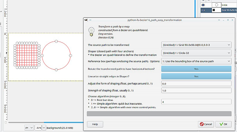The image size is (237, 132).
Task: Select the Grid 50.0x50.0 path thumbnail
Action: [x=216, y=10]
